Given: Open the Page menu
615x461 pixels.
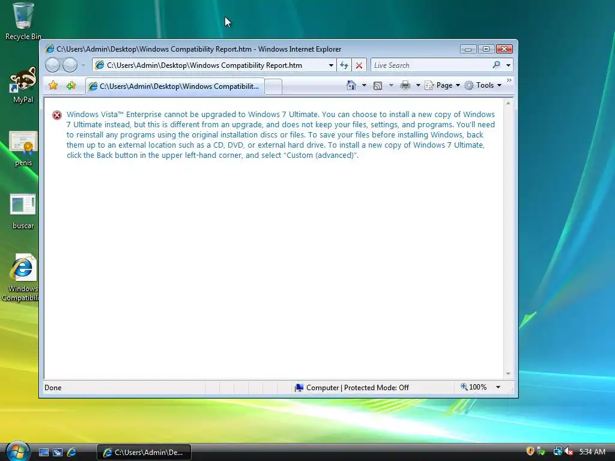Looking at the screenshot, I should coord(443,85).
